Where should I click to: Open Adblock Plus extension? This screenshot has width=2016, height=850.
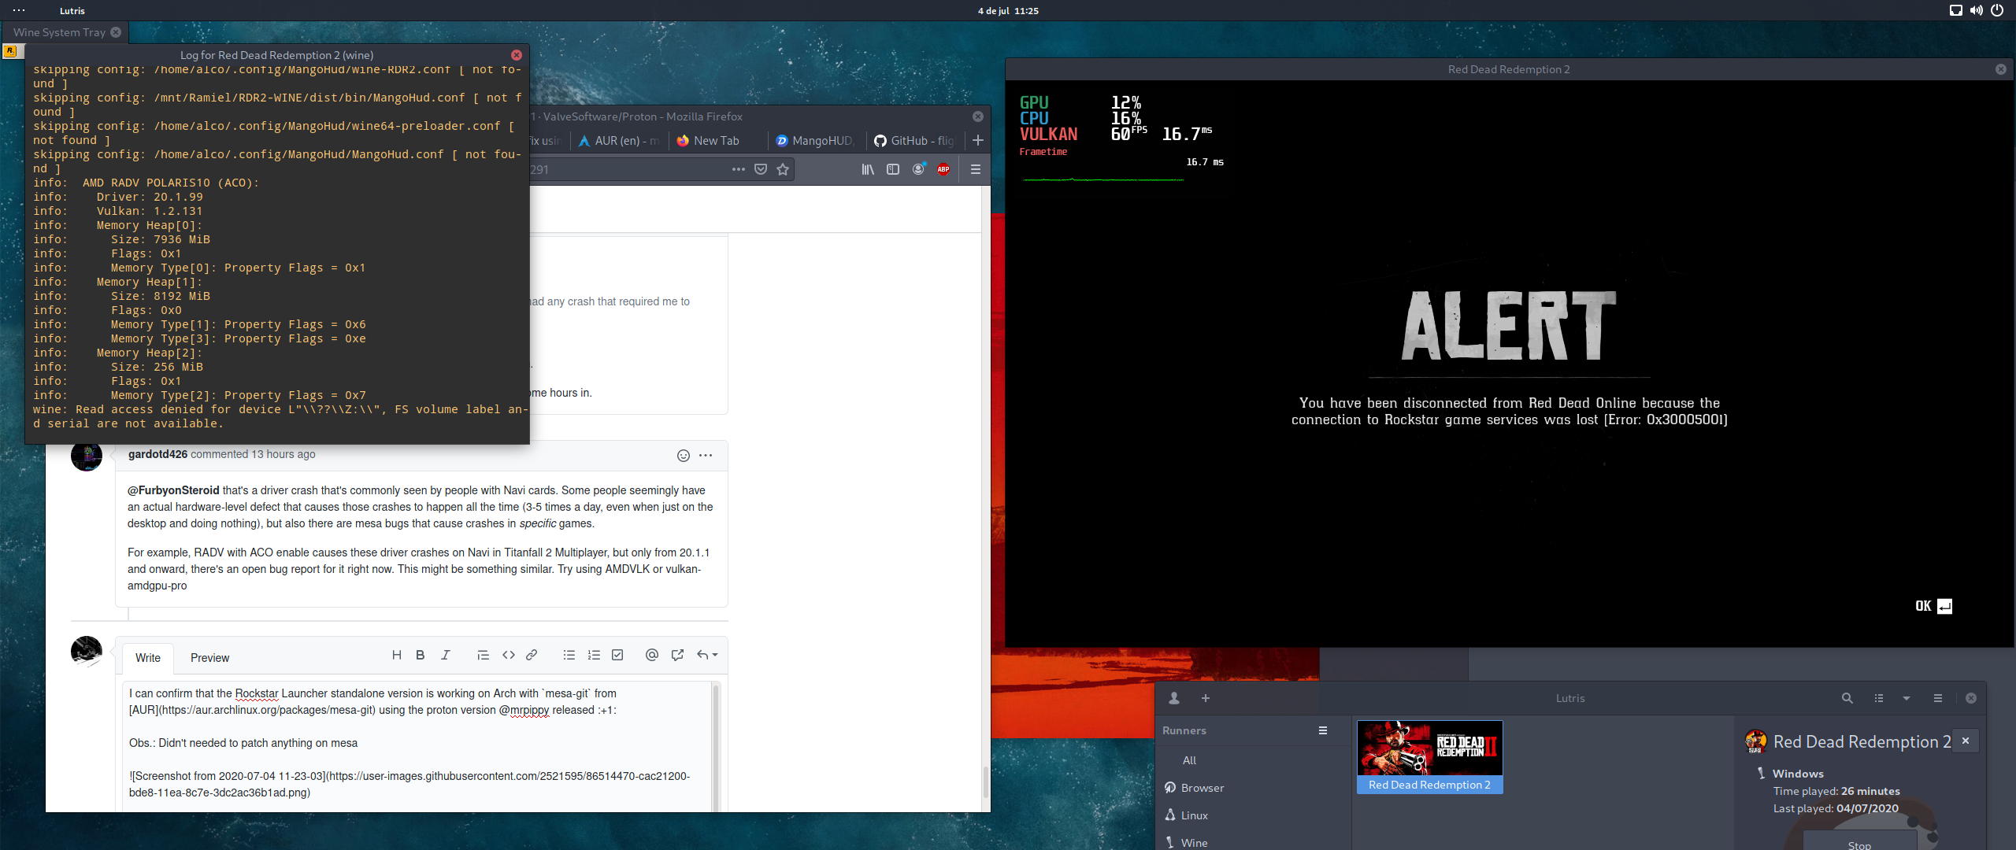pos(943,169)
